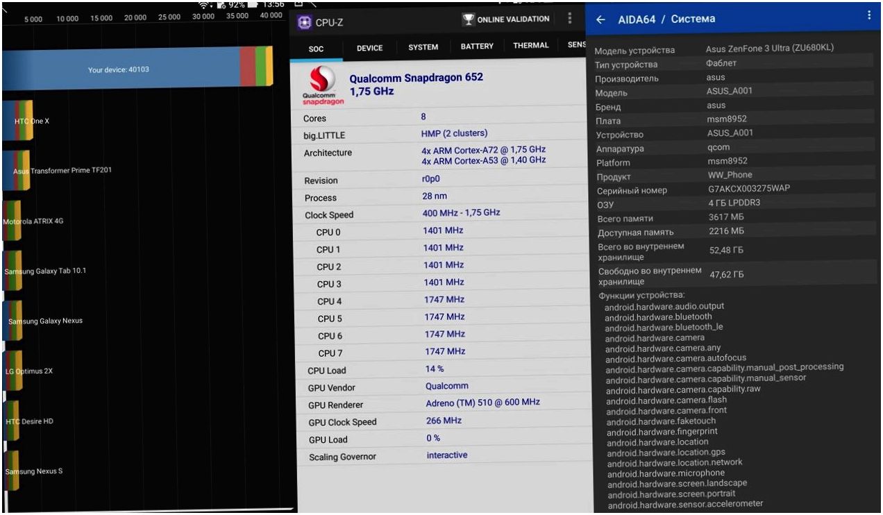883x515 pixels.
Task: Click the available memory '2216 МБ' value
Action: [726, 231]
